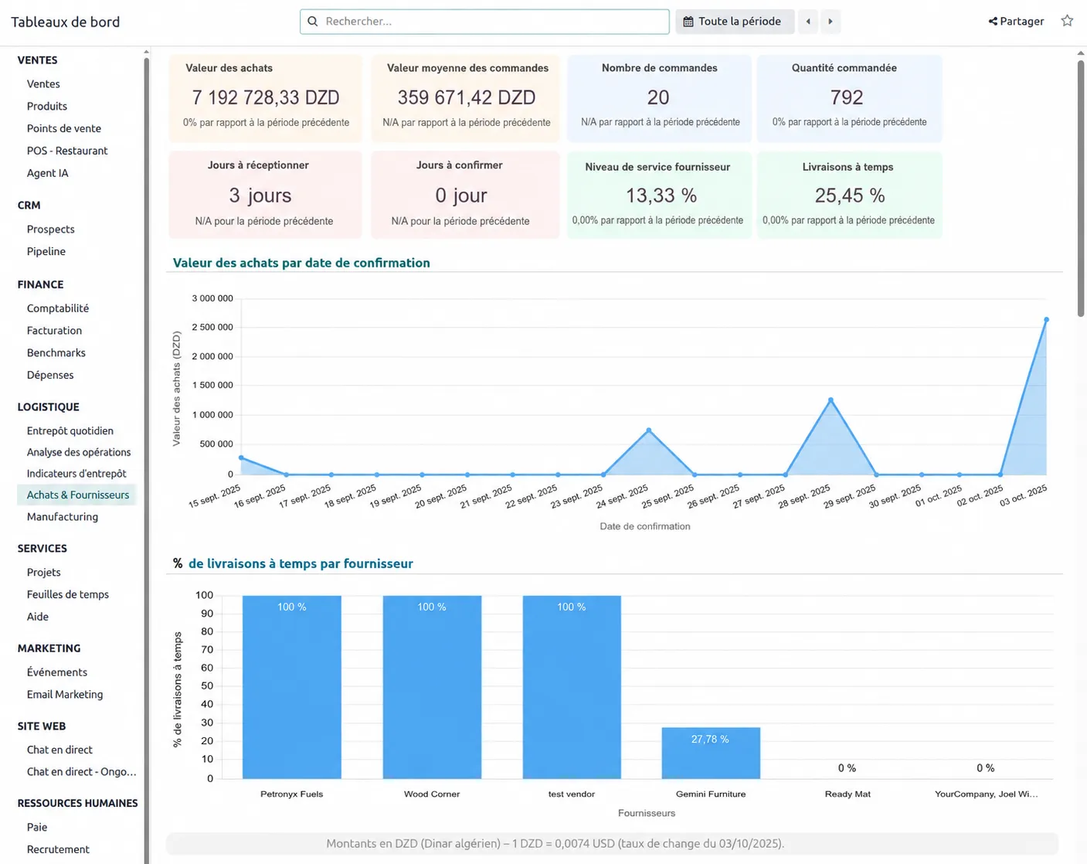Click the main page vertical scrollbar
This screenshot has width=1087, height=864.
pyautogui.click(x=1081, y=186)
